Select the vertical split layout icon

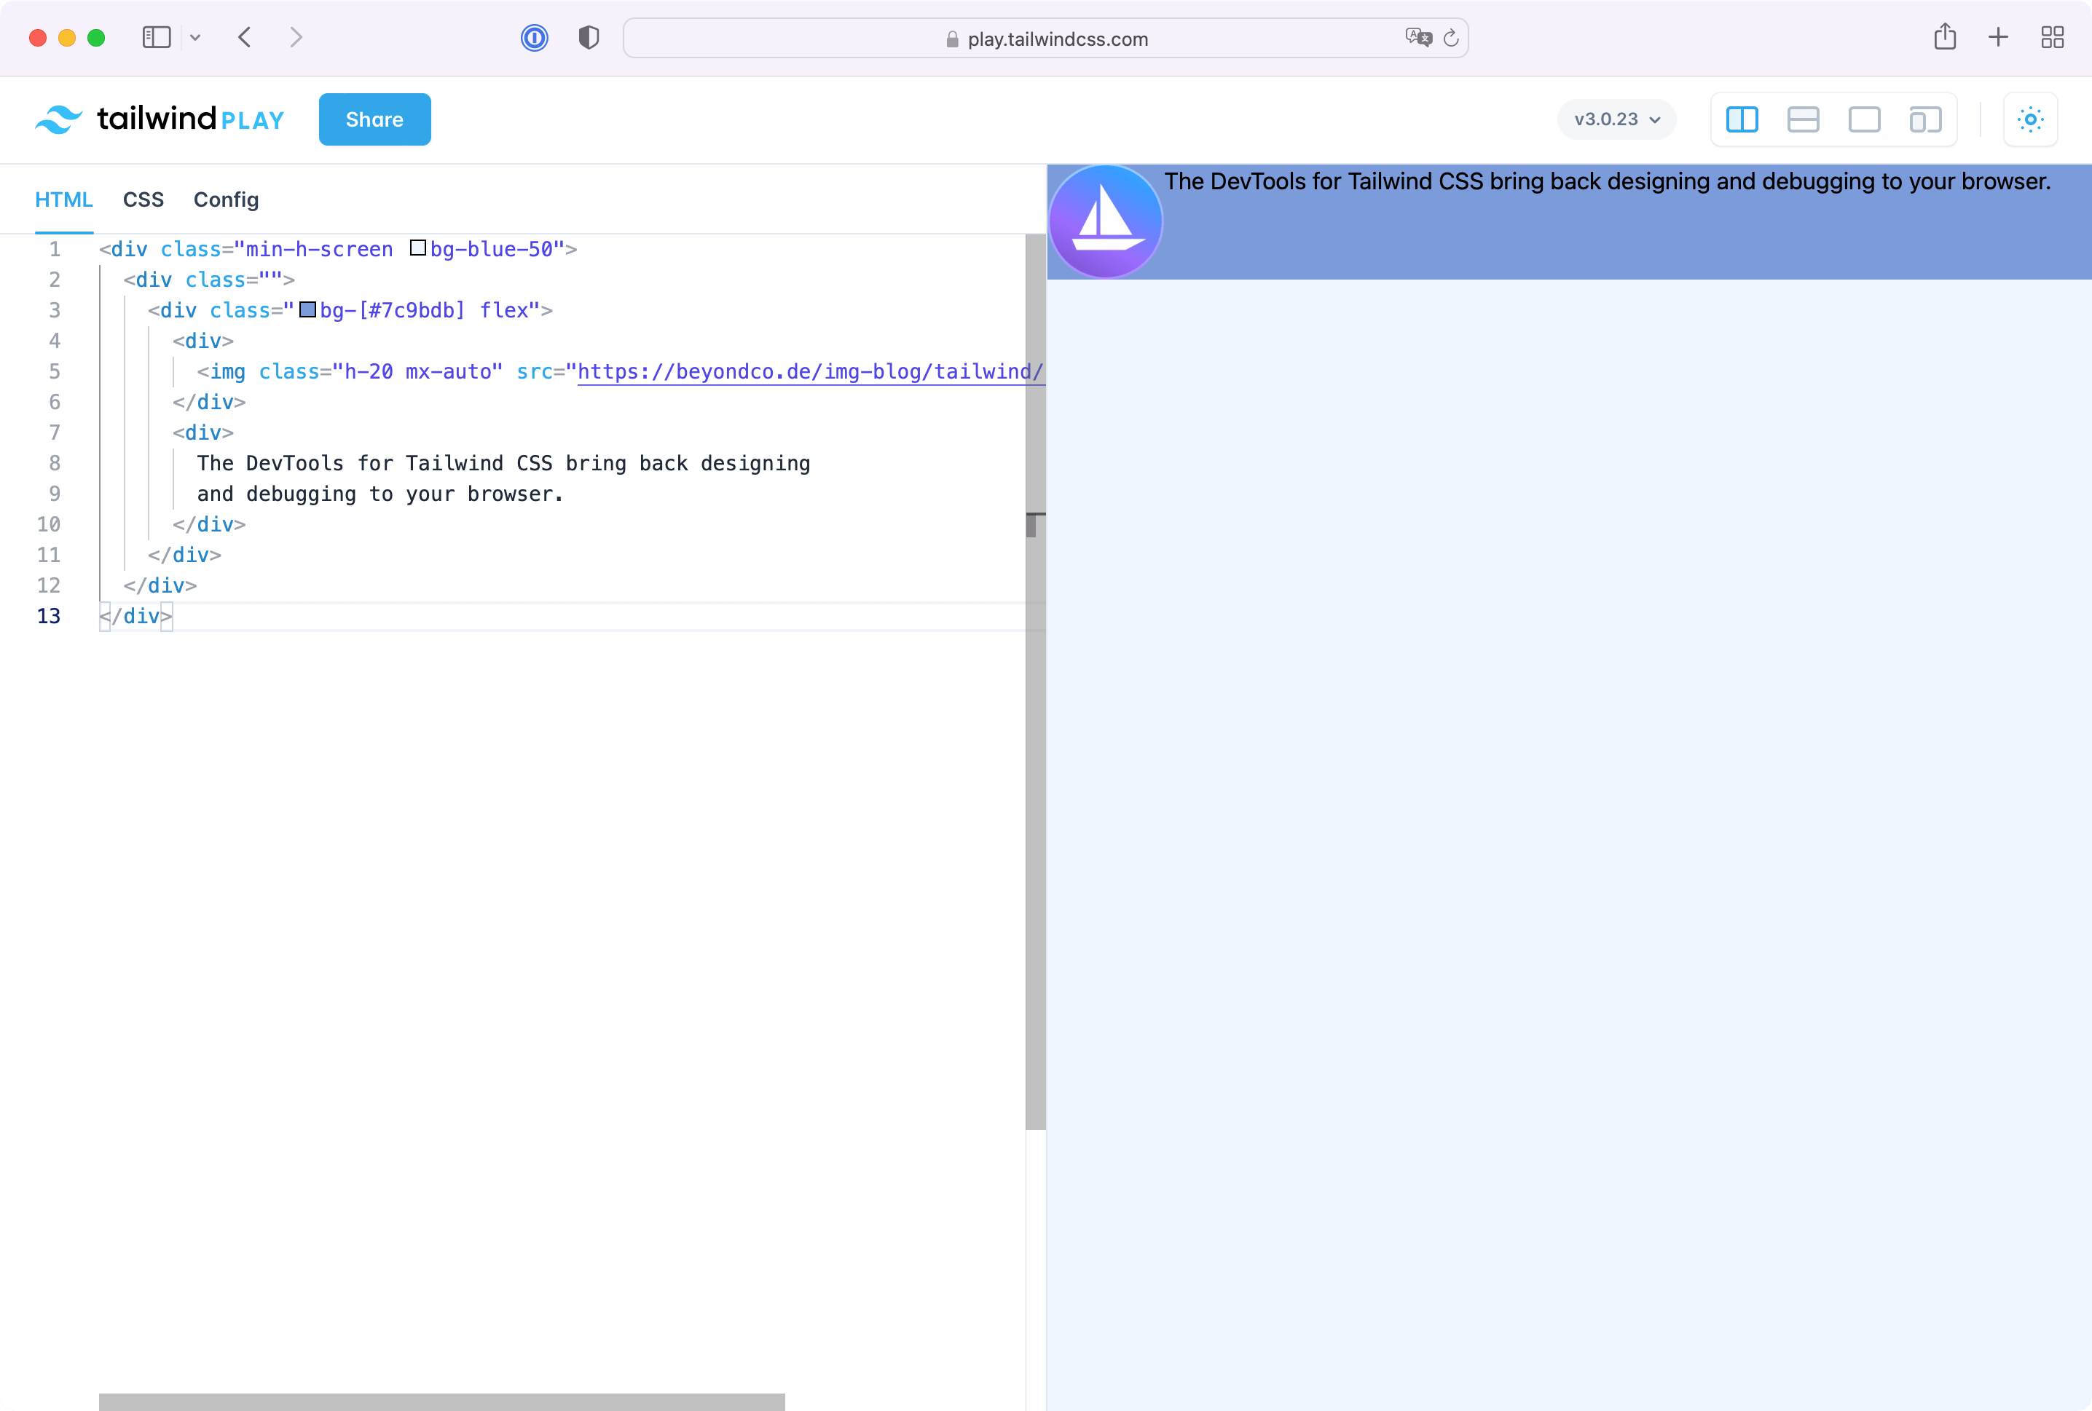pyautogui.click(x=1742, y=119)
